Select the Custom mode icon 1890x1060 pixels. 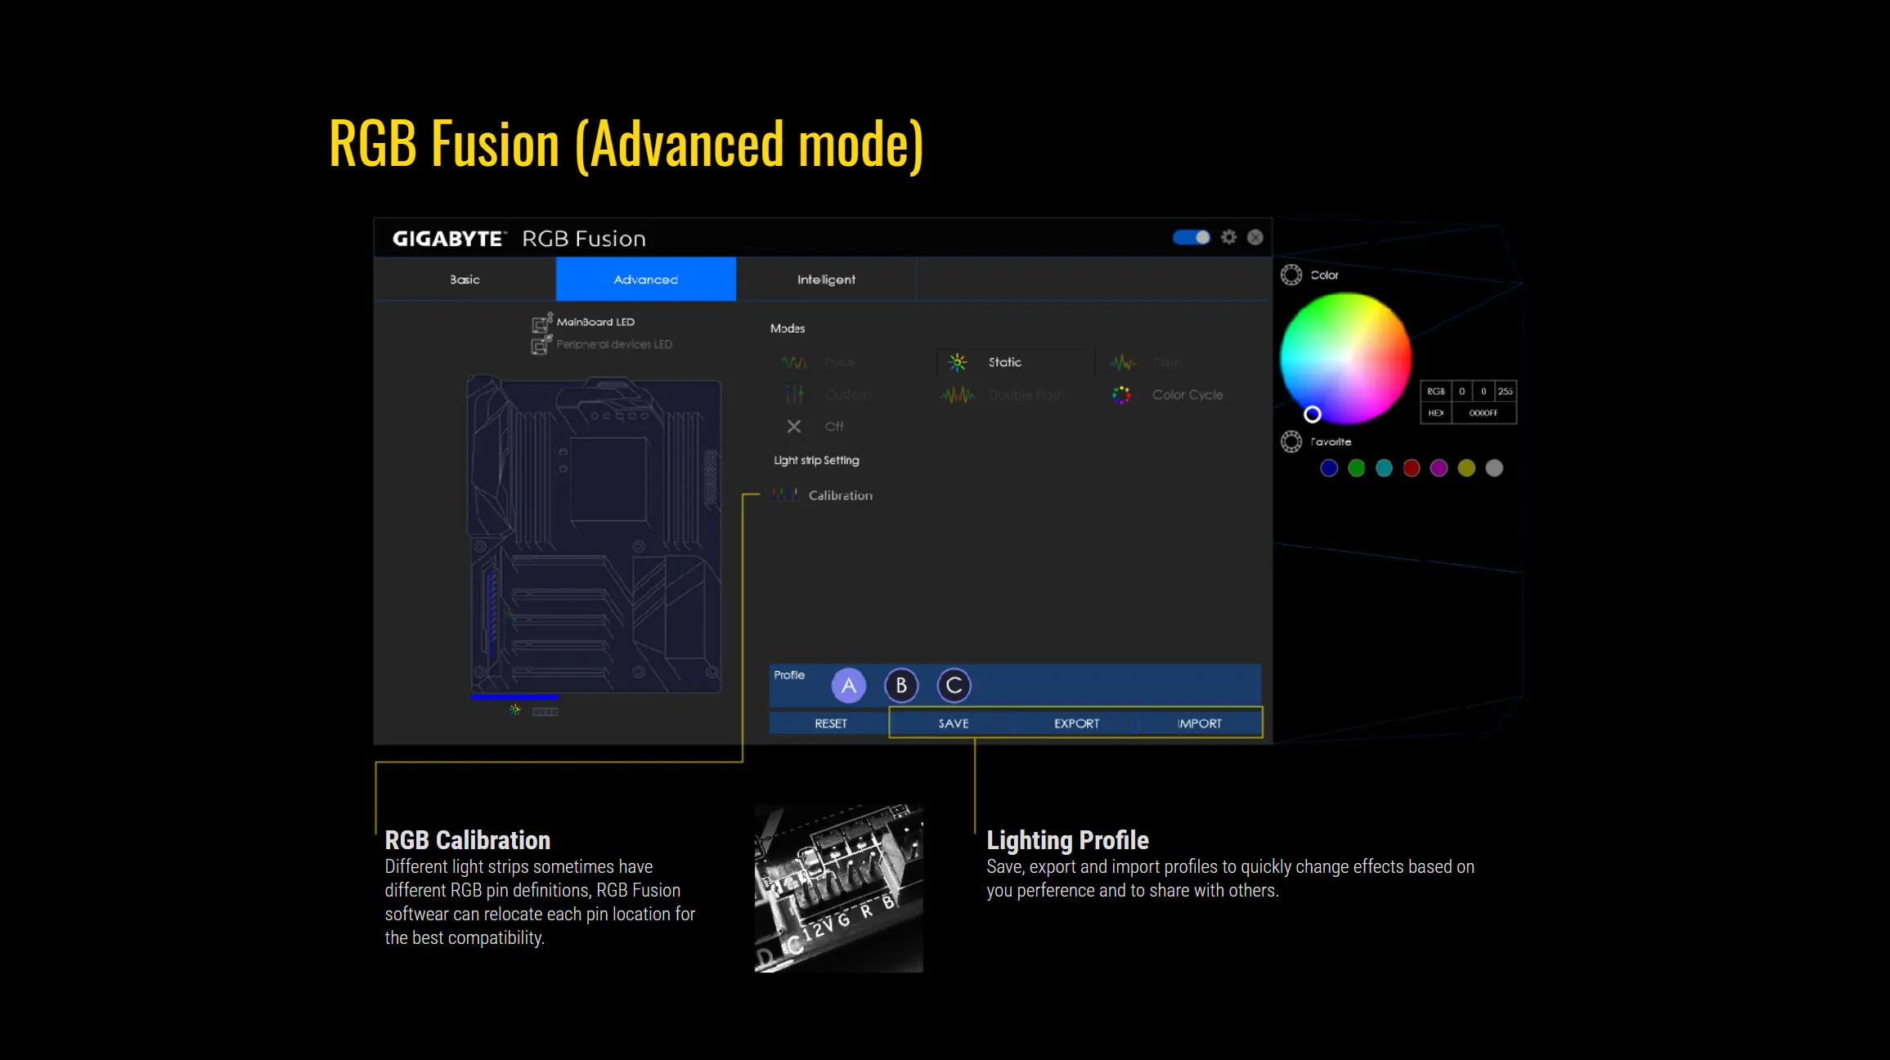click(794, 395)
